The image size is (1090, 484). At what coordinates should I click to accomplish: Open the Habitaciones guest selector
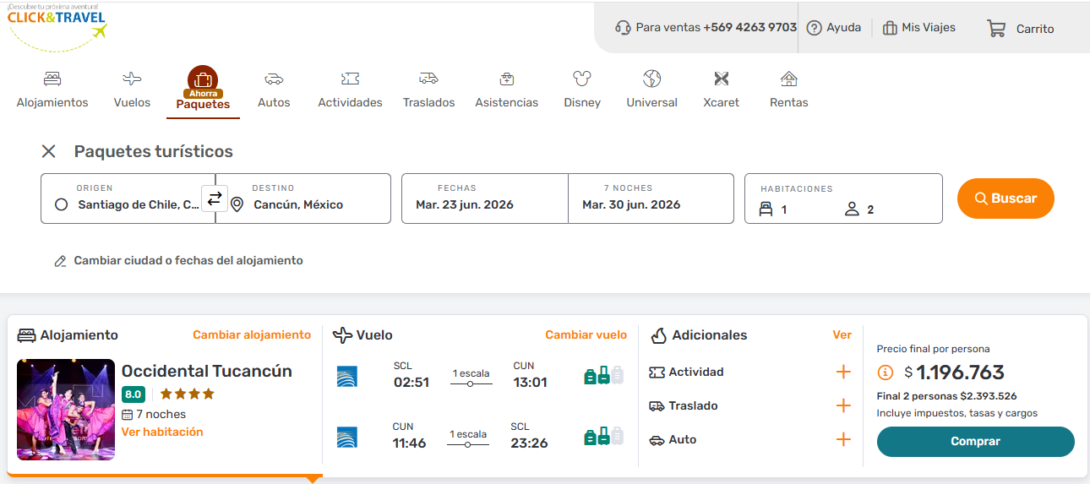(842, 199)
